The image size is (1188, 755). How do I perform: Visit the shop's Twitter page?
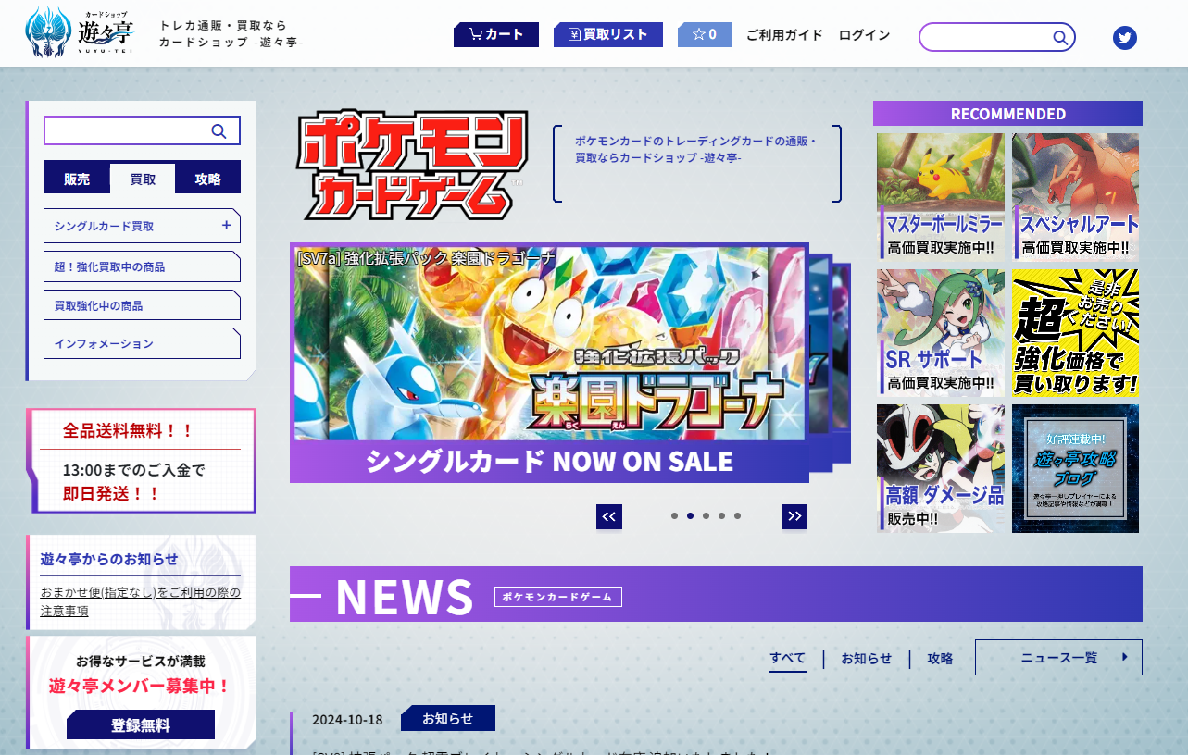click(1124, 37)
